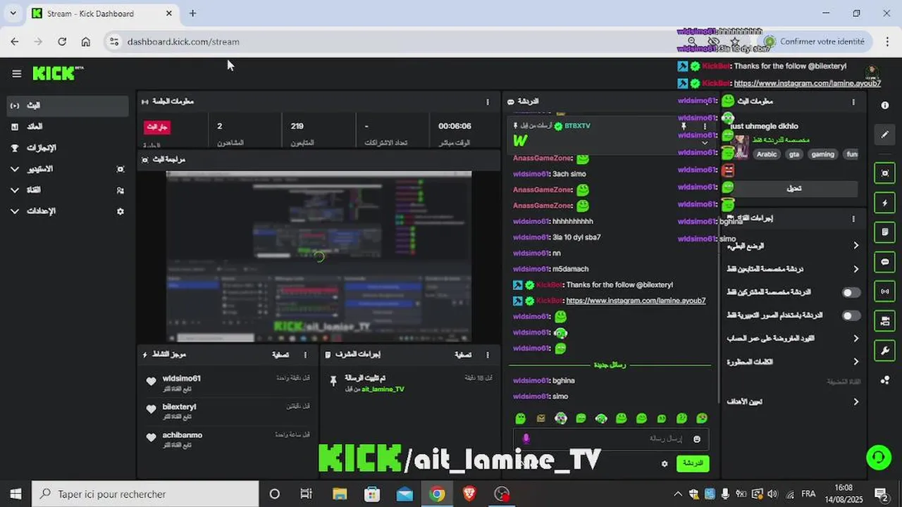This screenshot has width=902, height=507.
Task: Toggle the wrench tools icon in right toolbar
Action: pyautogui.click(x=885, y=350)
